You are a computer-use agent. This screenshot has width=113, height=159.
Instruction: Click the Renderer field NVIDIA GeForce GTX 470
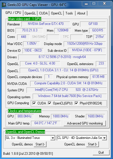click(46, 24)
